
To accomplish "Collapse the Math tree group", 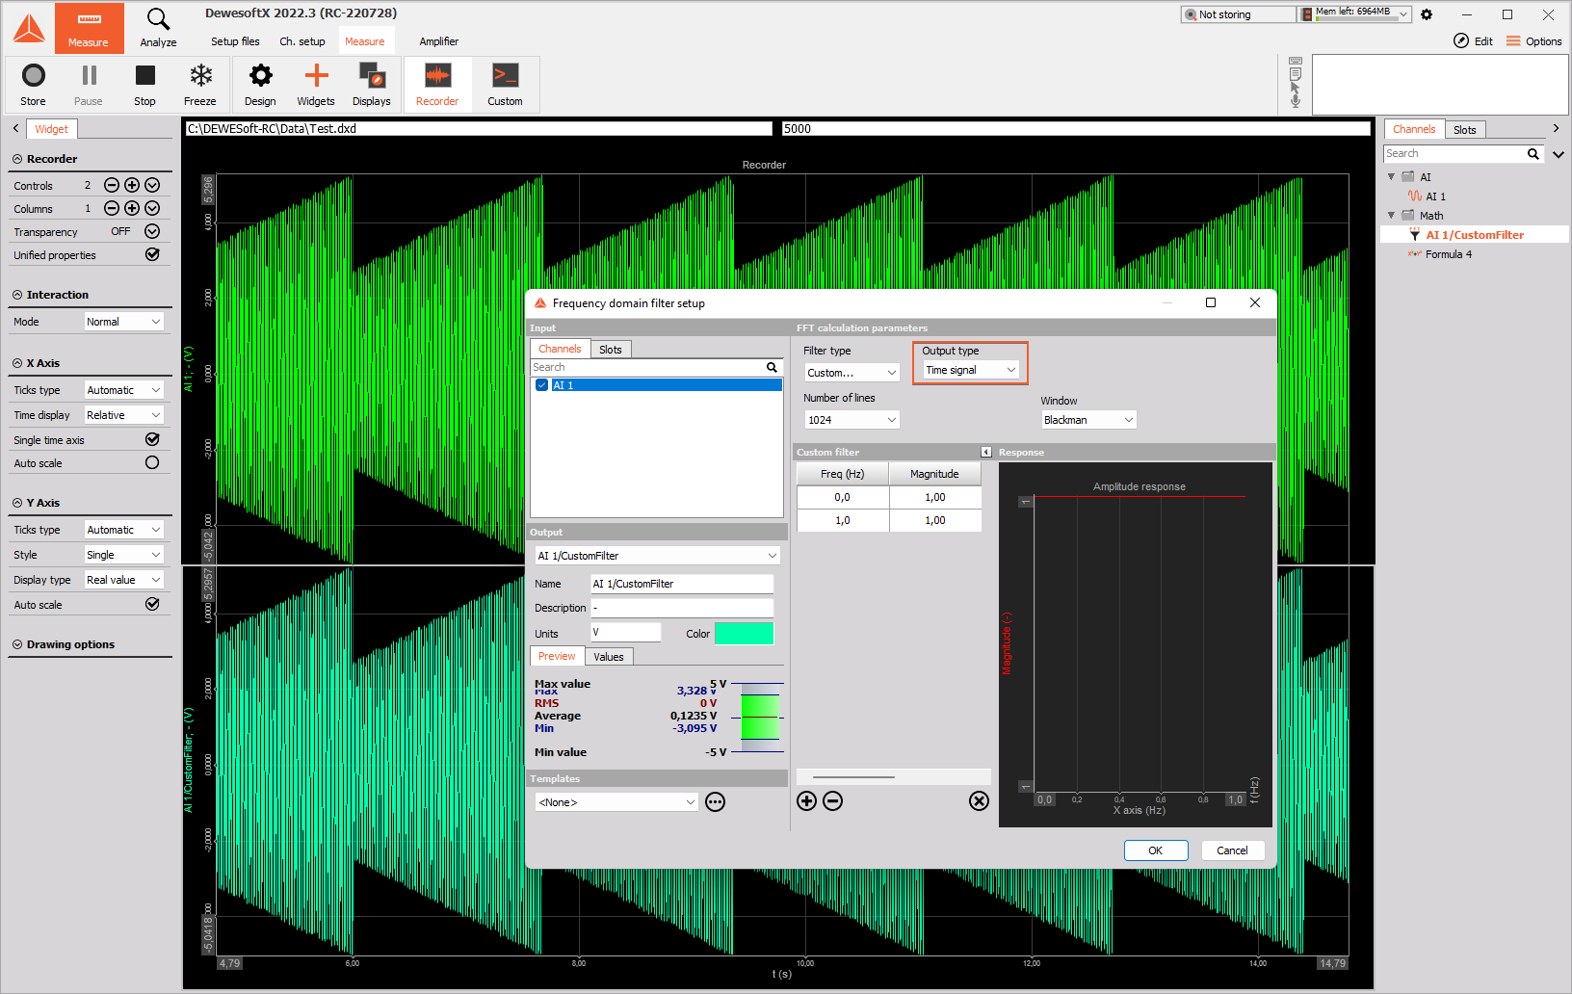I will [1391, 216].
